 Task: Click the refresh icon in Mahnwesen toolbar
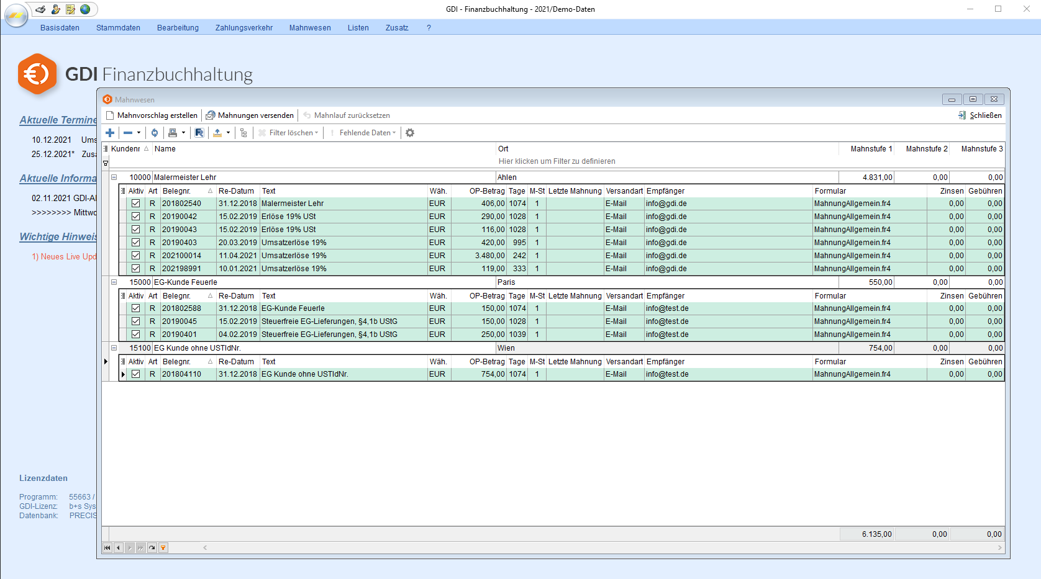click(x=155, y=133)
